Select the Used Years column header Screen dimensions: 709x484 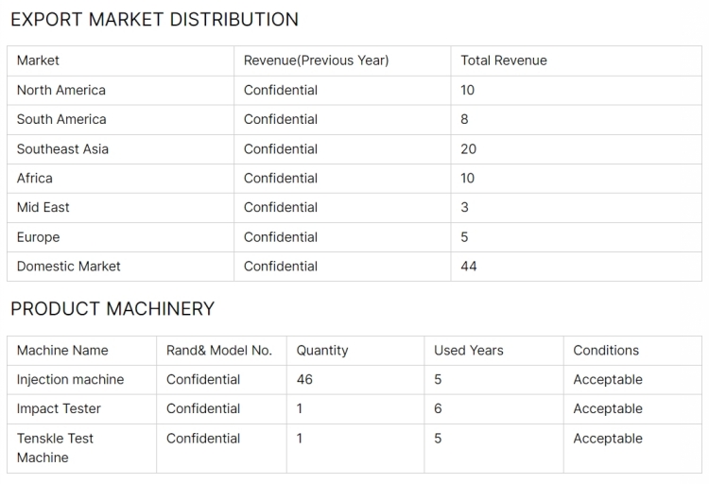[x=469, y=350]
